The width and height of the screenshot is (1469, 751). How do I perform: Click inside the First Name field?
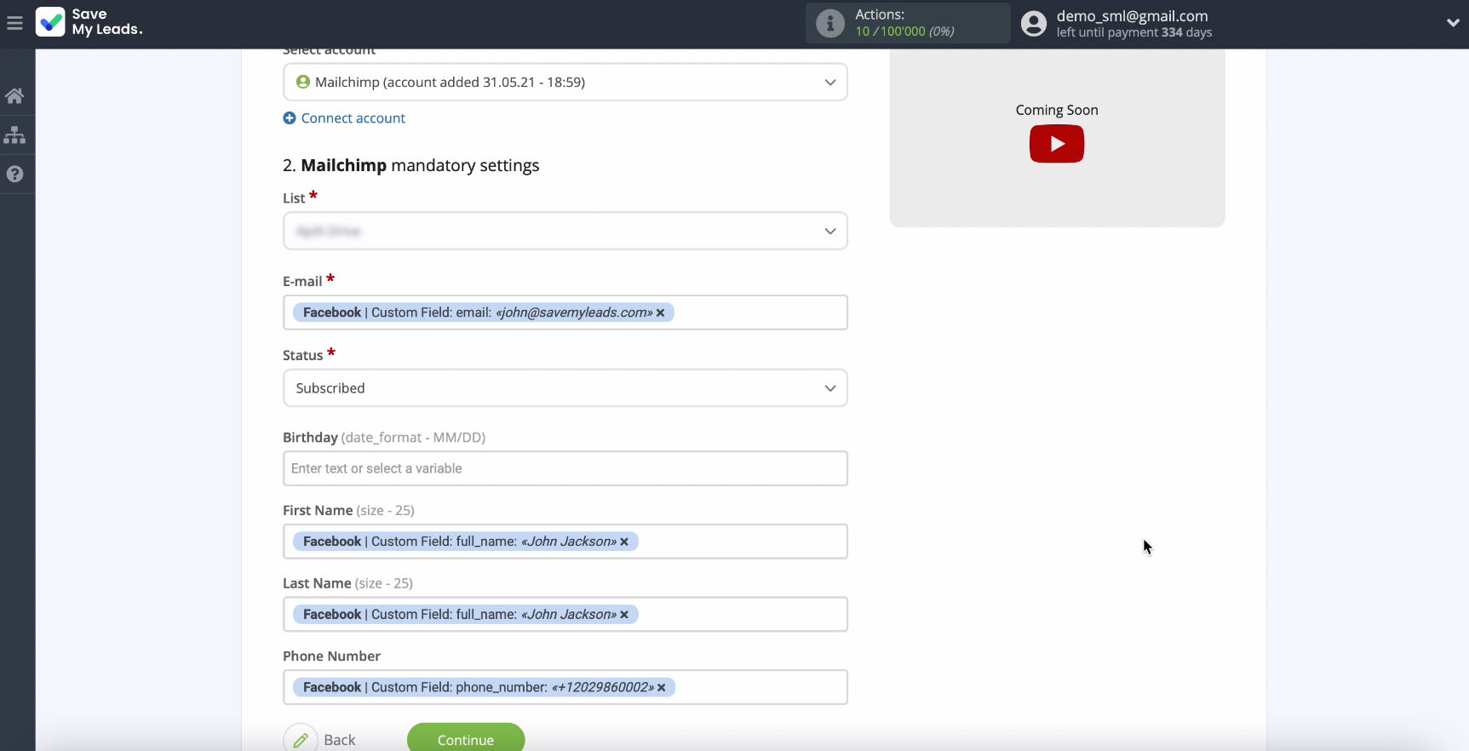point(565,542)
